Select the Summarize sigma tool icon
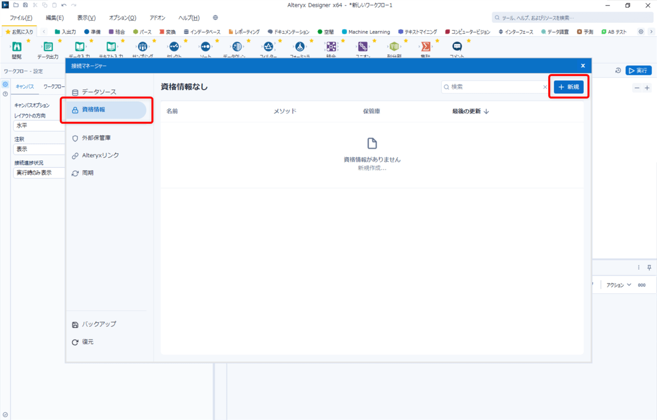Viewport: 657px width, 420px height. [x=426, y=47]
